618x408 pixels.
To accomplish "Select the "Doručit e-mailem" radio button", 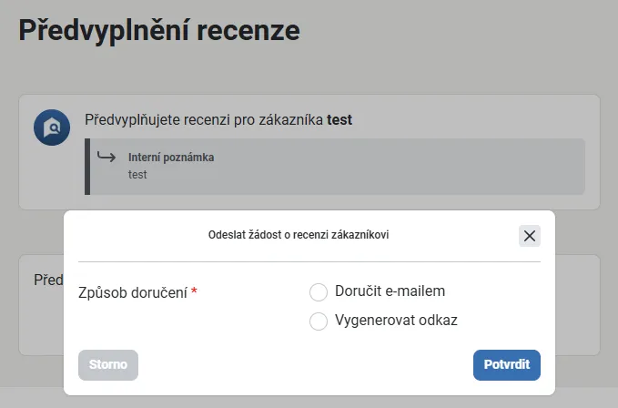I will (319, 291).
